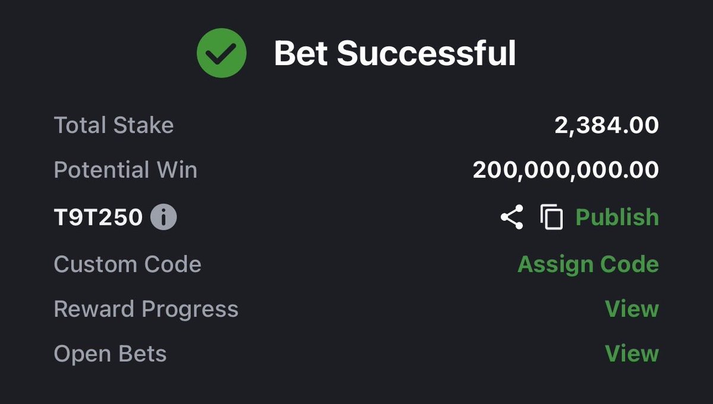
Task: View the Open Bets
Action: pyautogui.click(x=632, y=354)
